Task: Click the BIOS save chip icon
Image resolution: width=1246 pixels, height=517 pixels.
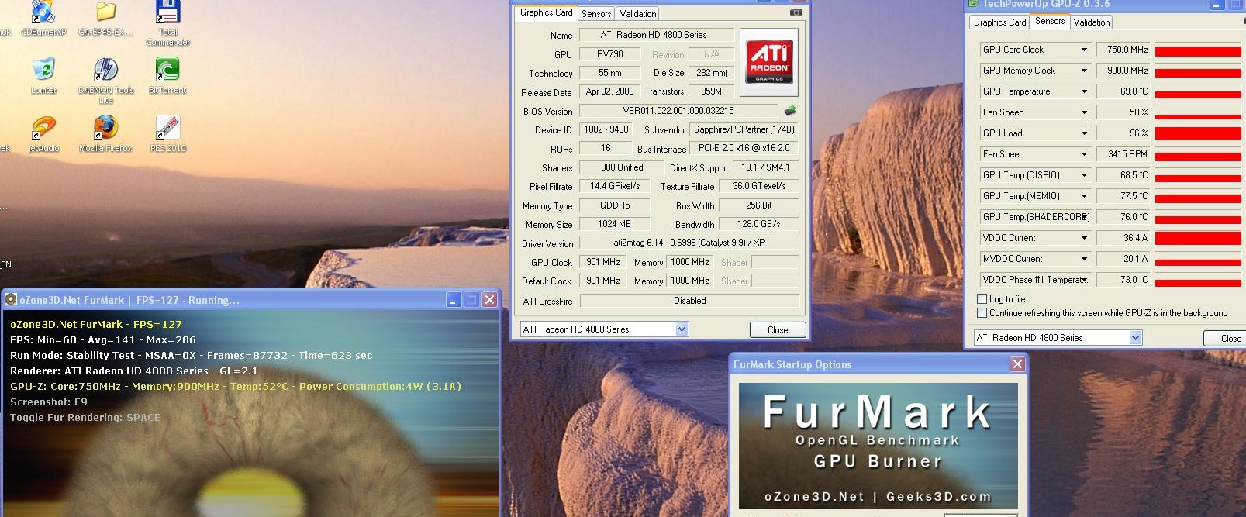Action: pos(790,111)
